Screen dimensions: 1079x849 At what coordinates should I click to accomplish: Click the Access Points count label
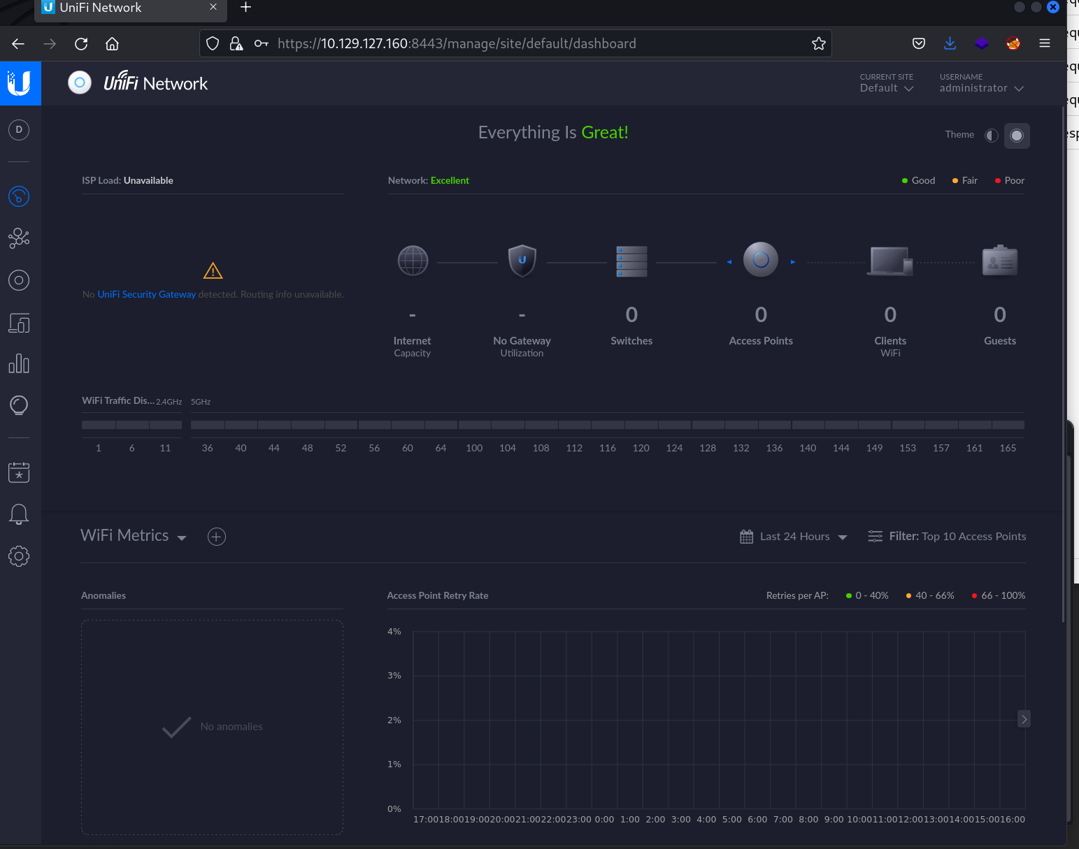[x=761, y=341]
